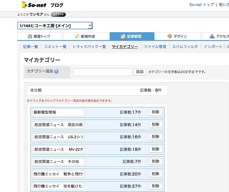The image size is (229, 192).
Task: Open トラックバック一覧 link
Action: pyautogui.click(x=89, y=47)
